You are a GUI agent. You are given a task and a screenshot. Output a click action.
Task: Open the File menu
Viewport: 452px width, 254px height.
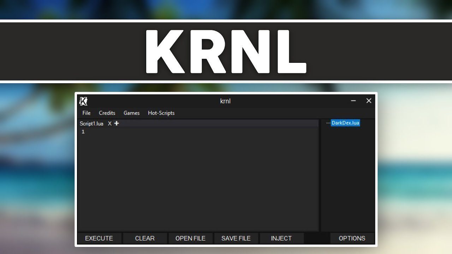point(86,113)
